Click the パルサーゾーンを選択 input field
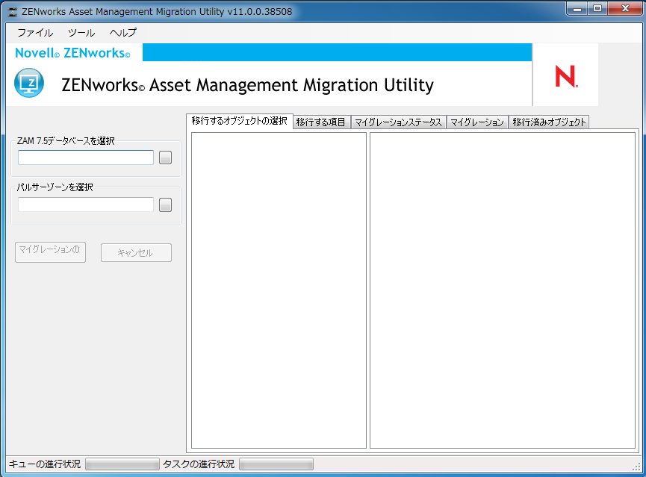This screenshot has width=646, height=477. click(86, 205)
